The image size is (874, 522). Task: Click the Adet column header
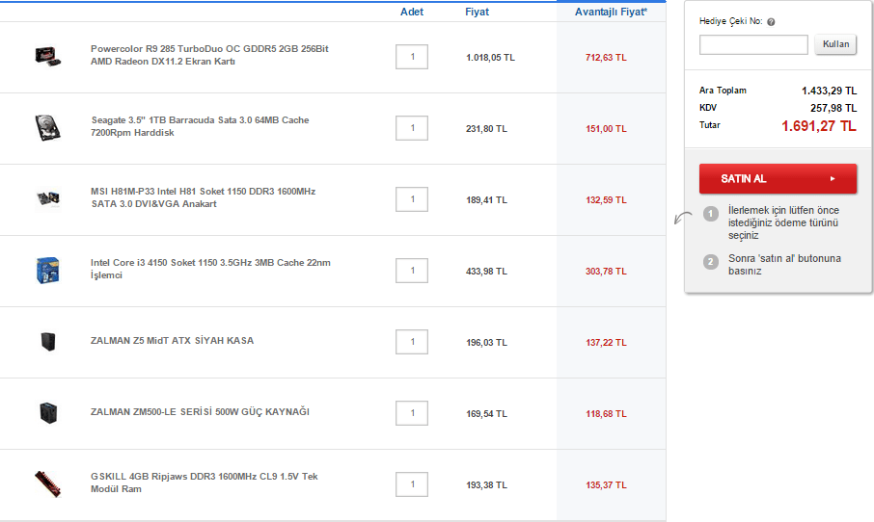point(412,12)
